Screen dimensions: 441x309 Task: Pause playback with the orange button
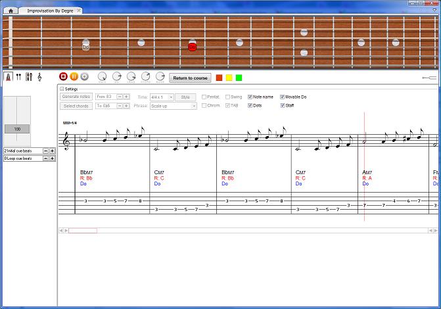click(x=74, y=77)
